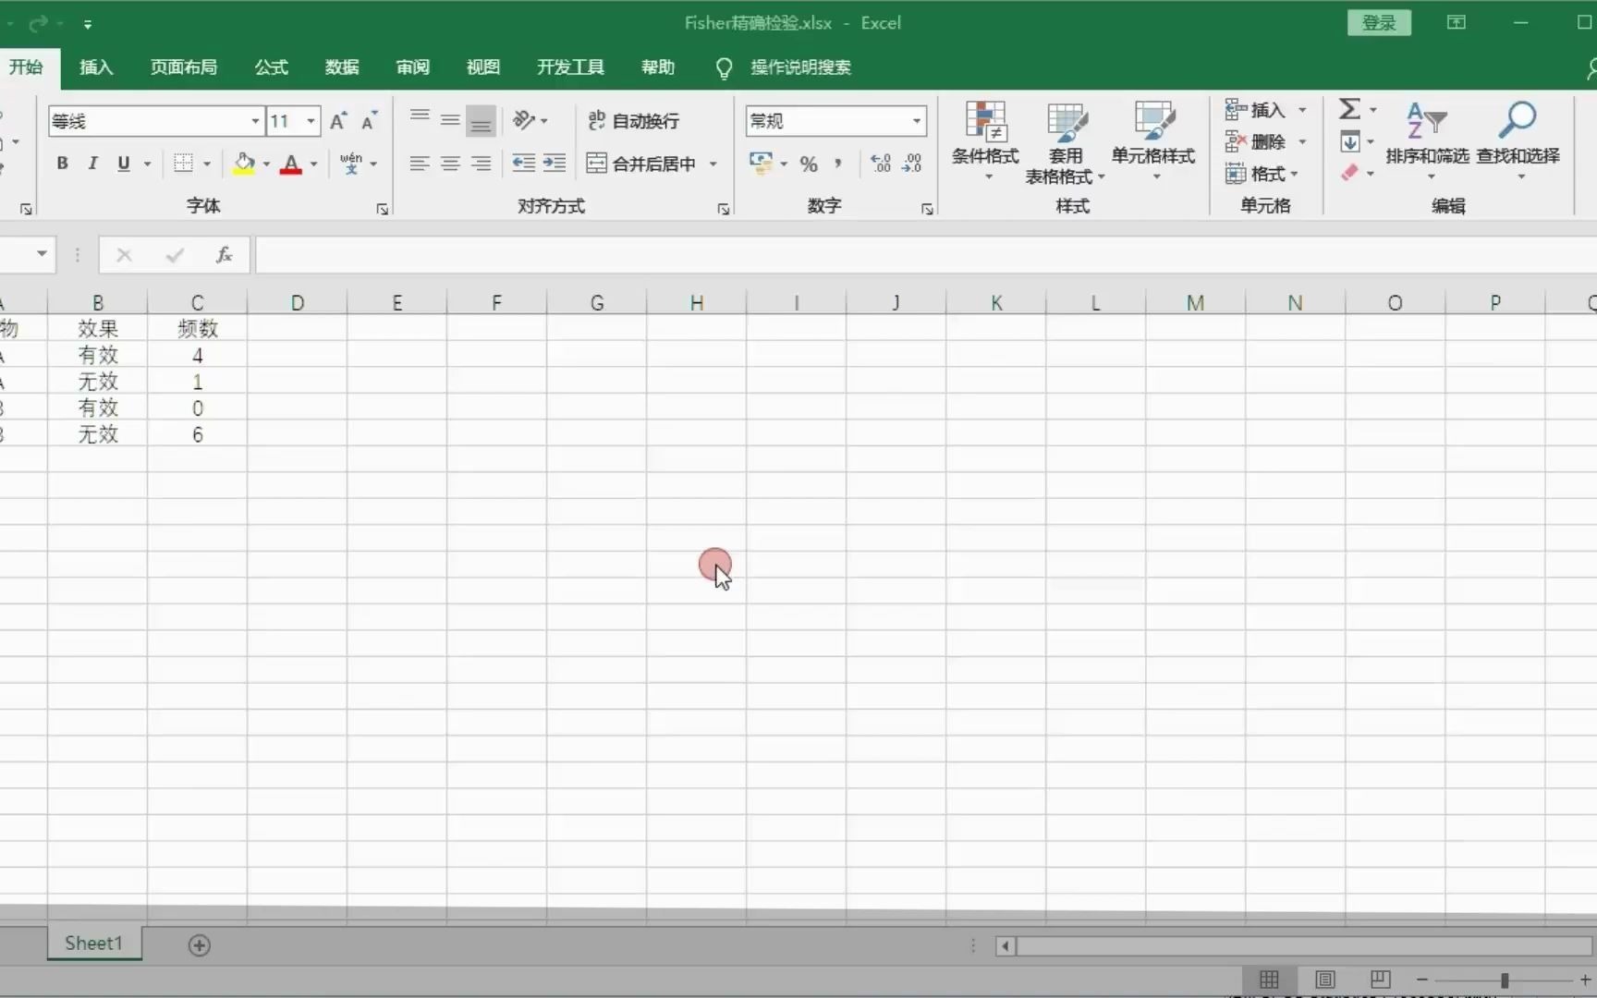This screenshot has width=1597, height=998.
Task: Open the borders dropdown arrow
Action: click(x=207, y=164)
